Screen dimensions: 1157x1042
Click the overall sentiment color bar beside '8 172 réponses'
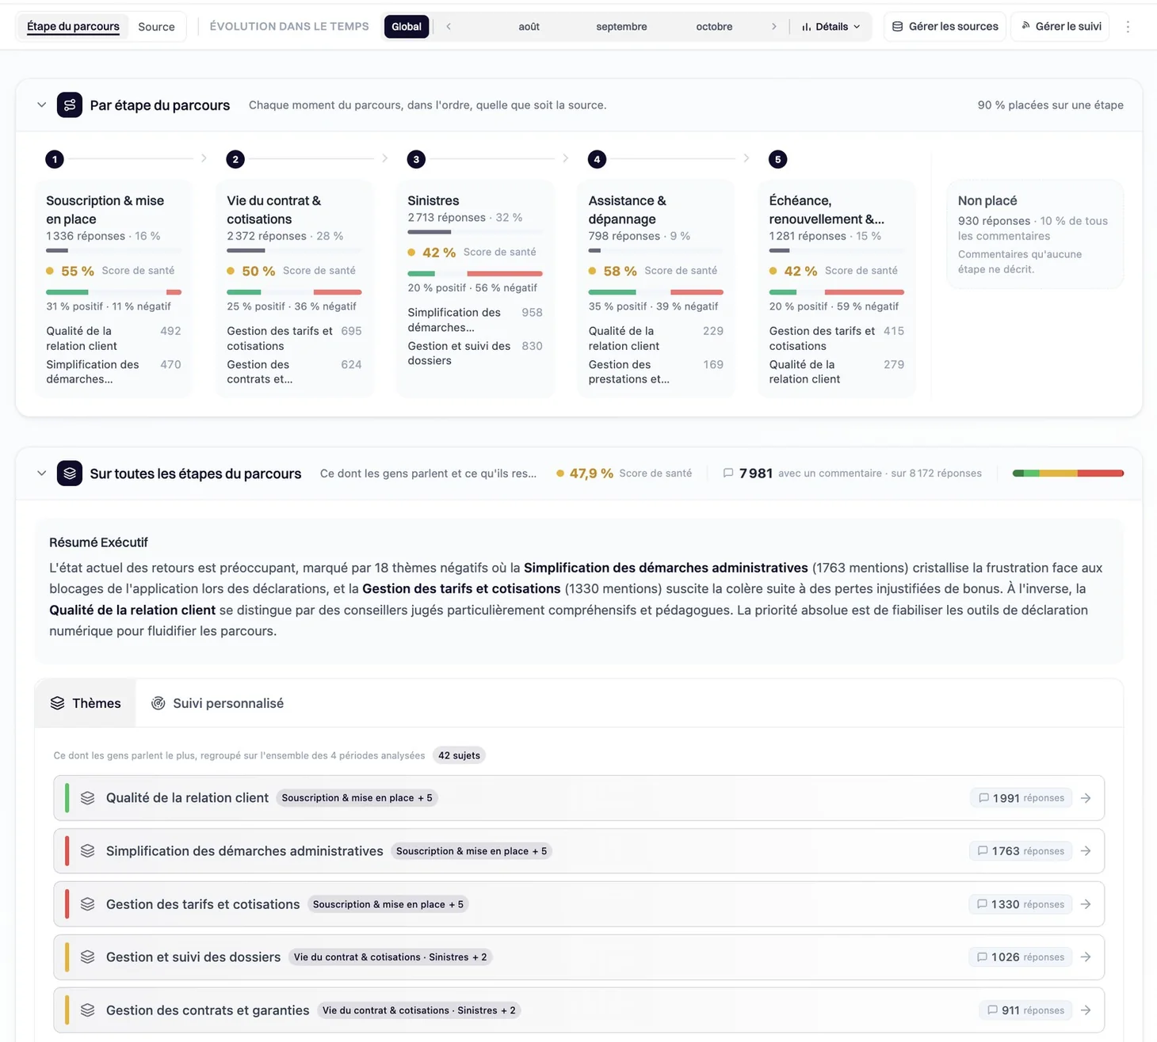1068,473
